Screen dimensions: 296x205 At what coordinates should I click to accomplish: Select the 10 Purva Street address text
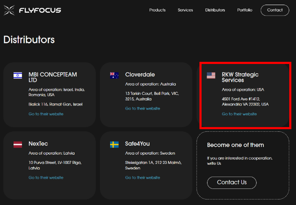[55, 165]
